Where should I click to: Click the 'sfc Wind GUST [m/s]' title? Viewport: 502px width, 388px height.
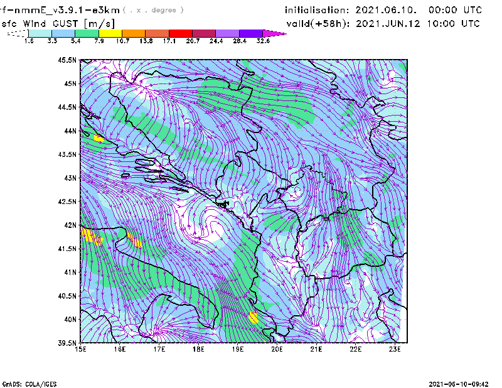tap(58, 24)
